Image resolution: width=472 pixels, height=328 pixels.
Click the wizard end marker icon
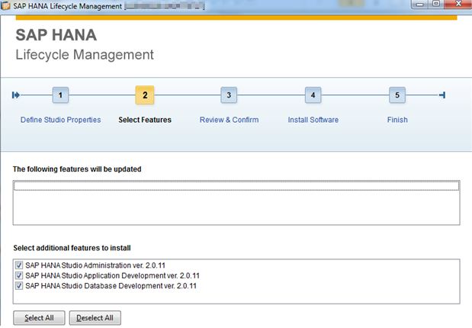click(442, 95)
